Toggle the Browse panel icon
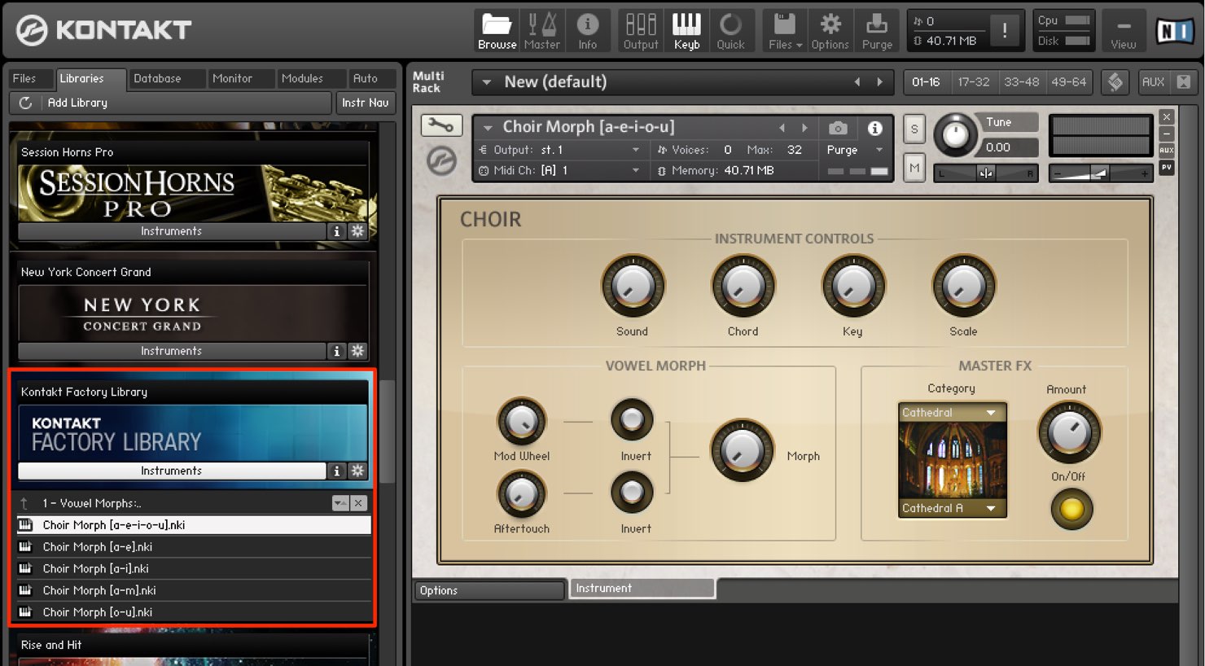Image resolution: width=1205 pixels, height=666 pixels. tap(497, 31)
